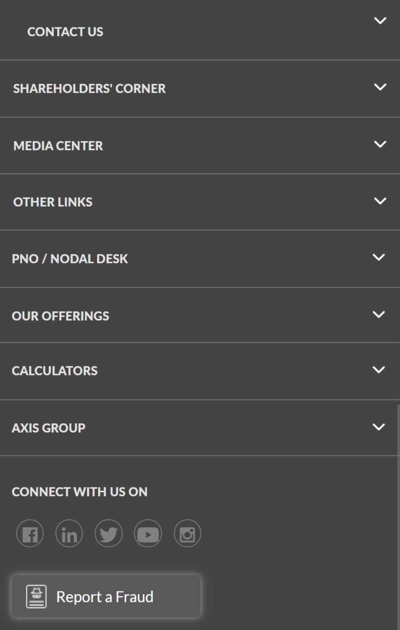Open the YouTube social icon
The height and width of the screenshot is (630, 400).
pyautogui.click(x=148, y=533)
